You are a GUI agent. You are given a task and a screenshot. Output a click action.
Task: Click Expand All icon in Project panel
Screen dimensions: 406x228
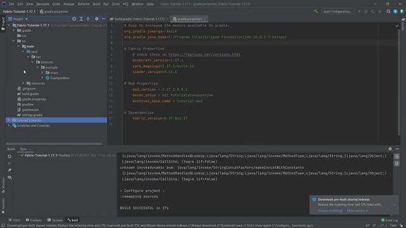[x=81, y=19]
